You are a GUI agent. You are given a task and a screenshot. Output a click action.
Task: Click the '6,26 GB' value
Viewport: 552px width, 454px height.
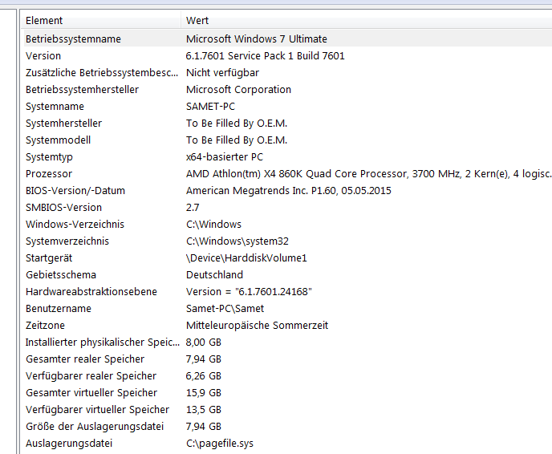tap(204, 376)
